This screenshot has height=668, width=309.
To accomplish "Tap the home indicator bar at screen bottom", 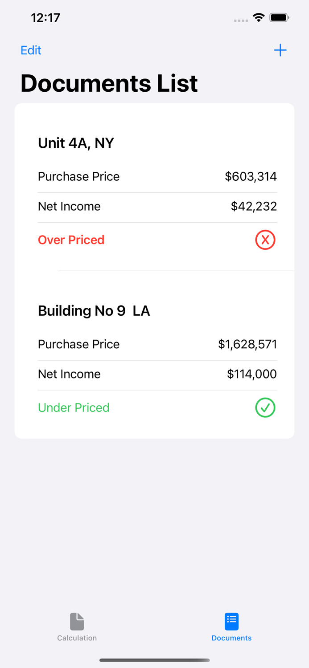I will (x=154, y=660).
